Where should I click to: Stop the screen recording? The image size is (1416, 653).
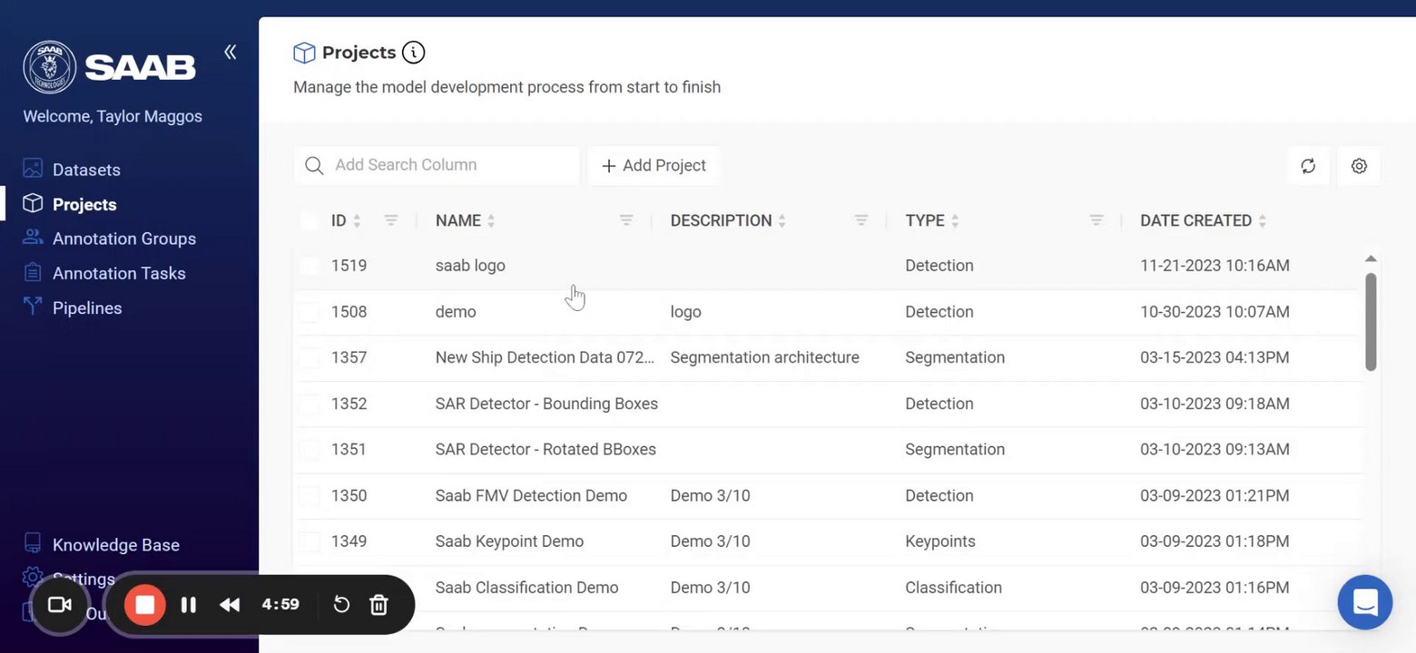pos(145,605)
